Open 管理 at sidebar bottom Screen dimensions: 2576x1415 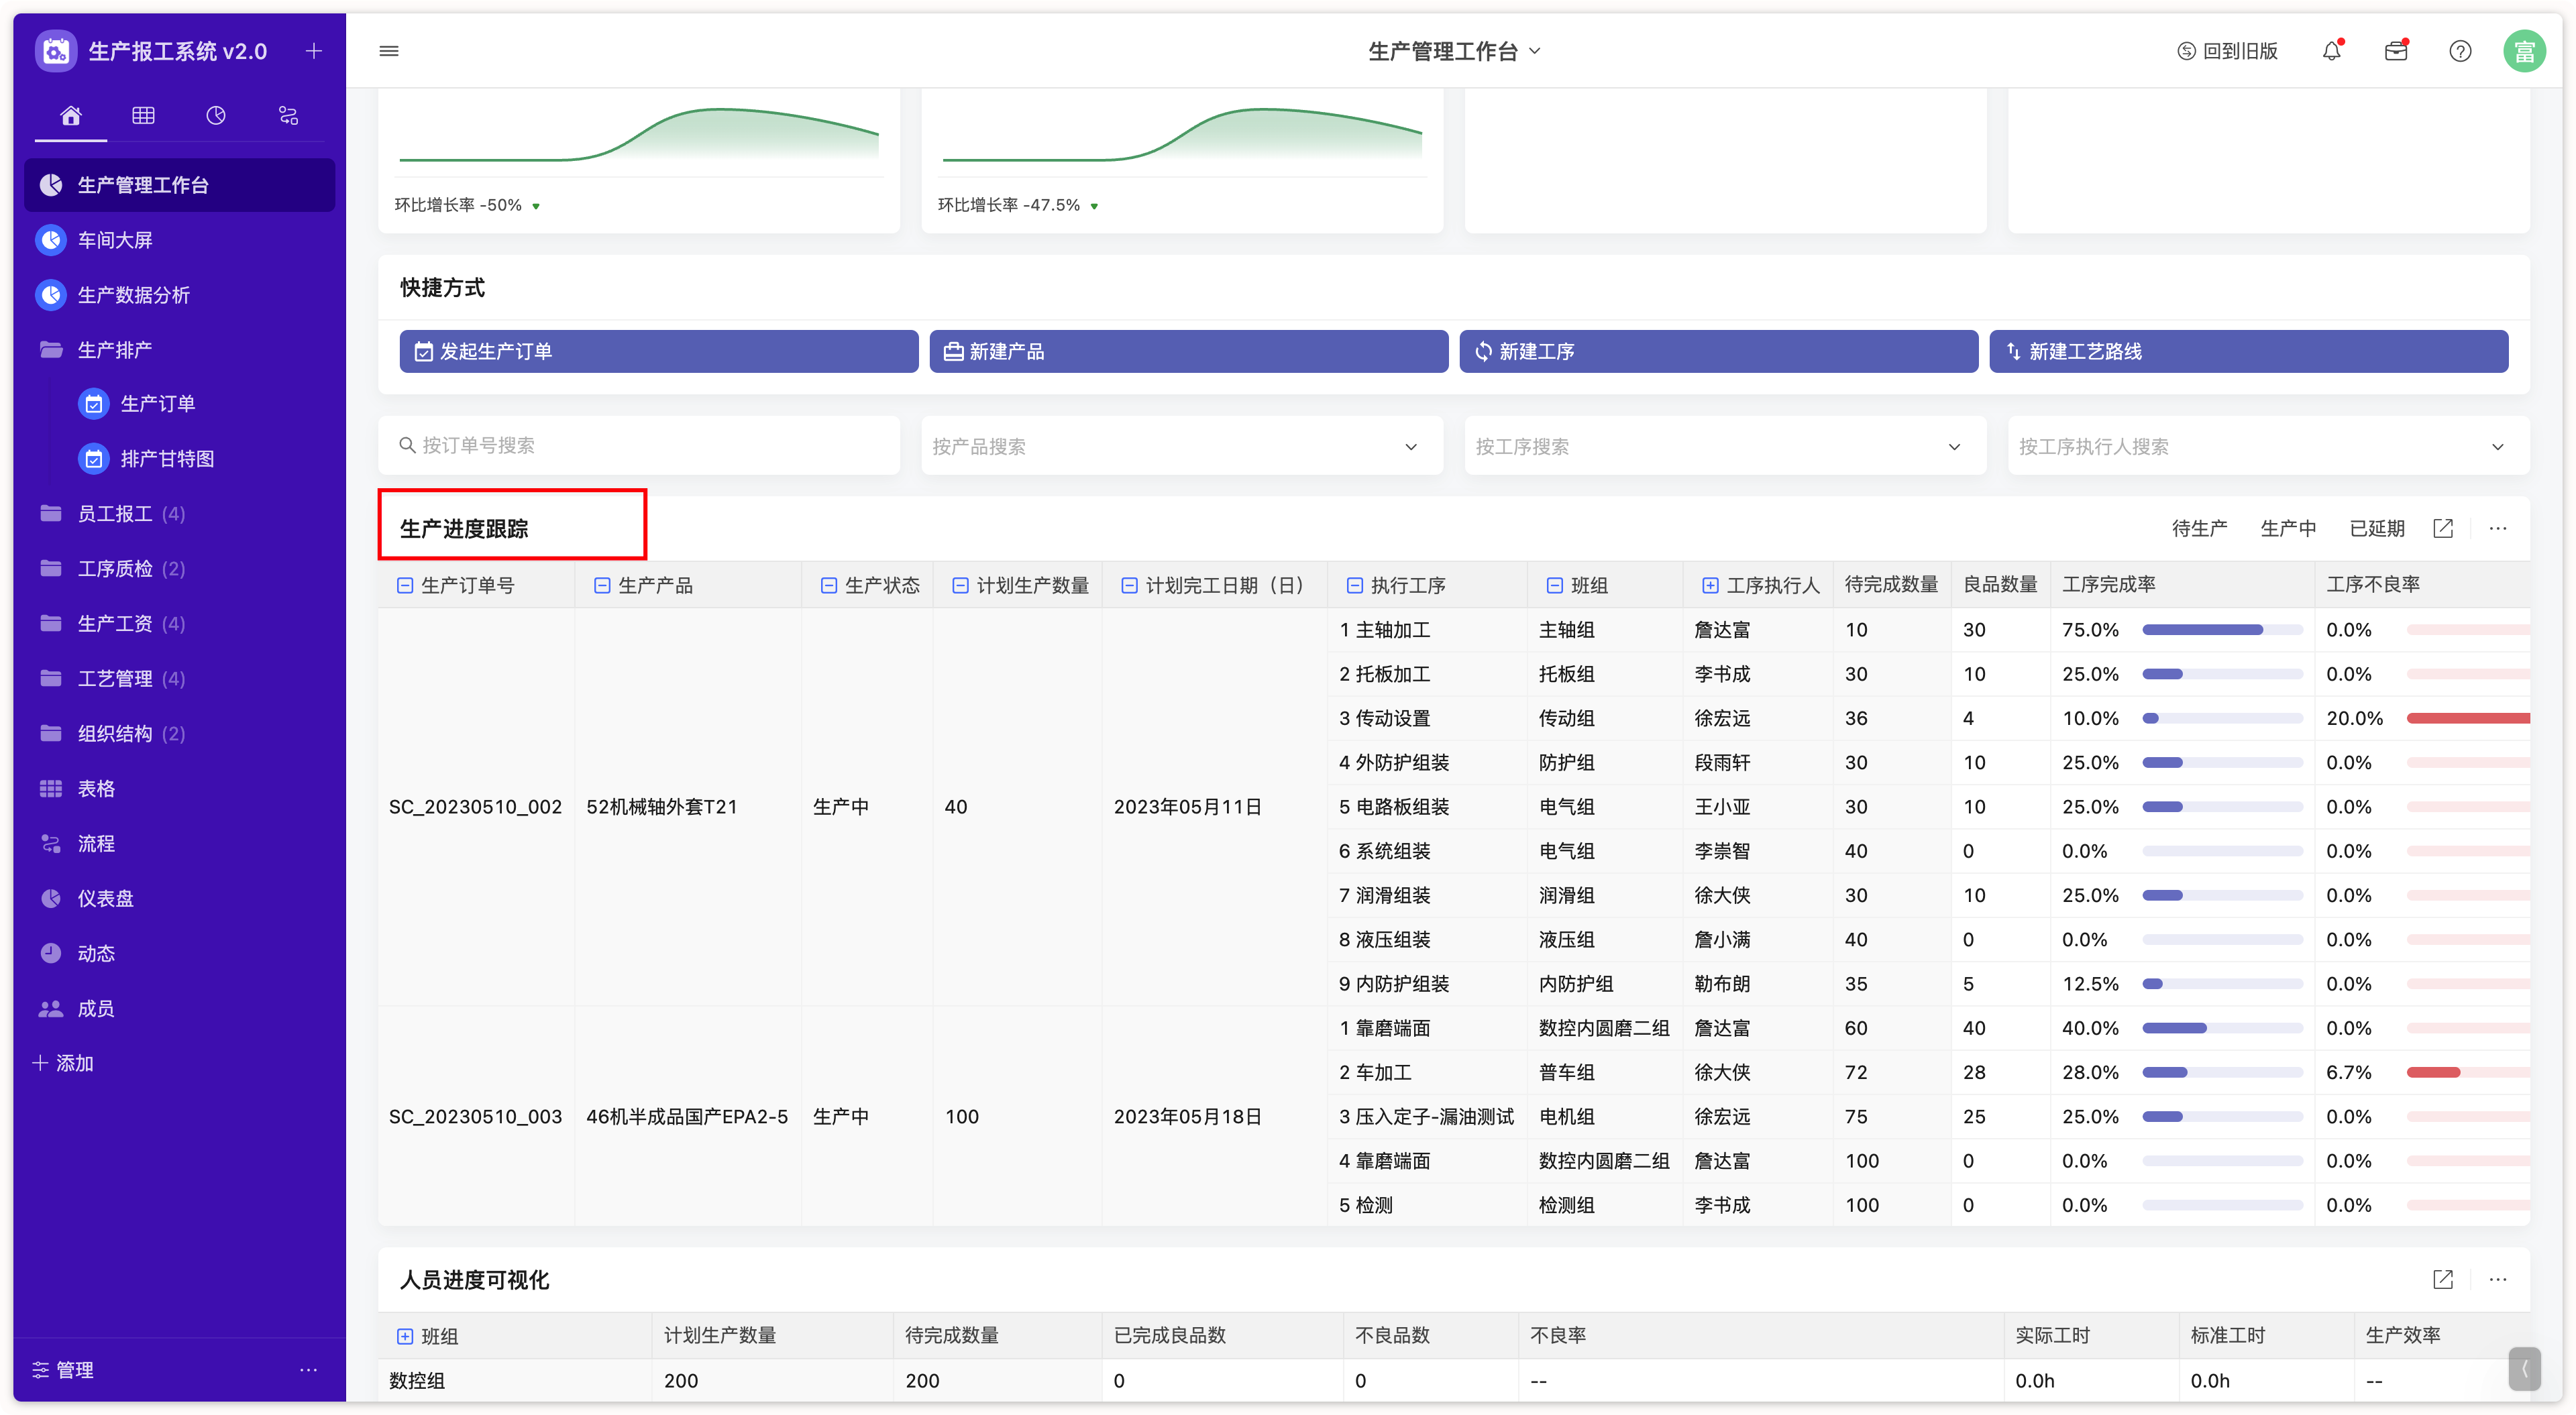(x=63, y=1369)
